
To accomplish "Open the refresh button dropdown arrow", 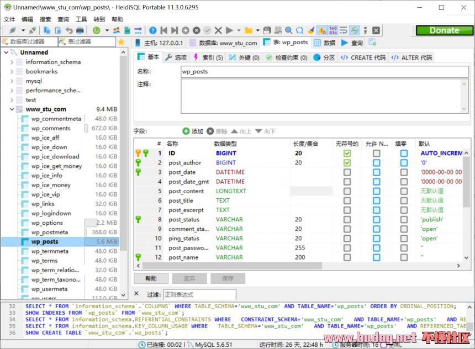I will click(107, 30).
